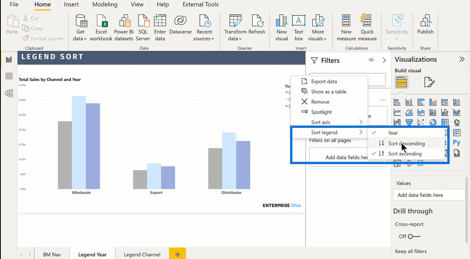Click the Help ribbon tab
This screenshot has height=259, width=470.
(163, 4)
